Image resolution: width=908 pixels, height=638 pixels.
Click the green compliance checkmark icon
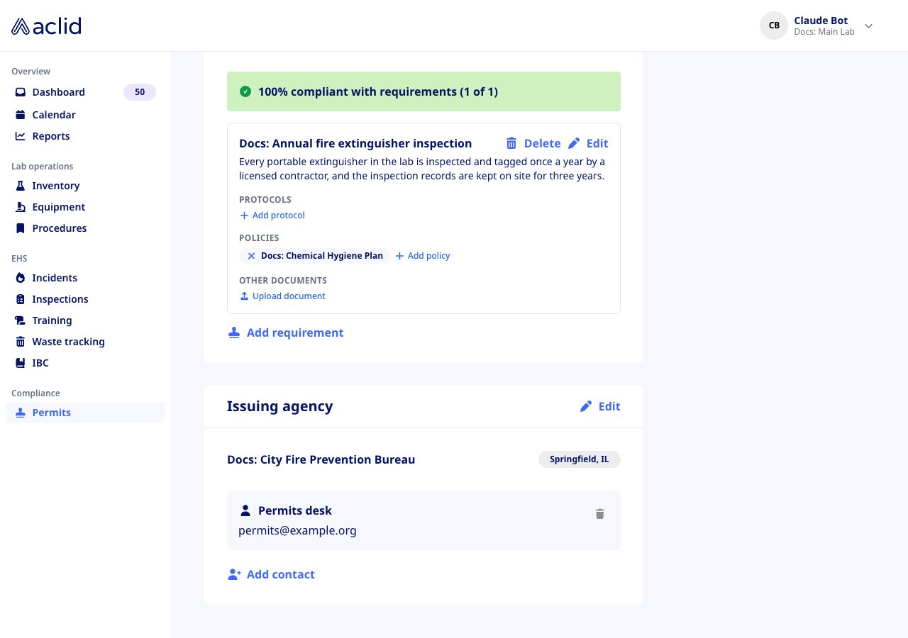(245, 91)
